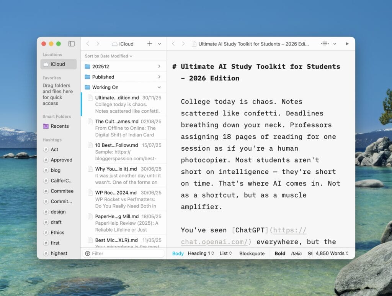Toggle the sidebar panel icon

click(x=71, y=44)
